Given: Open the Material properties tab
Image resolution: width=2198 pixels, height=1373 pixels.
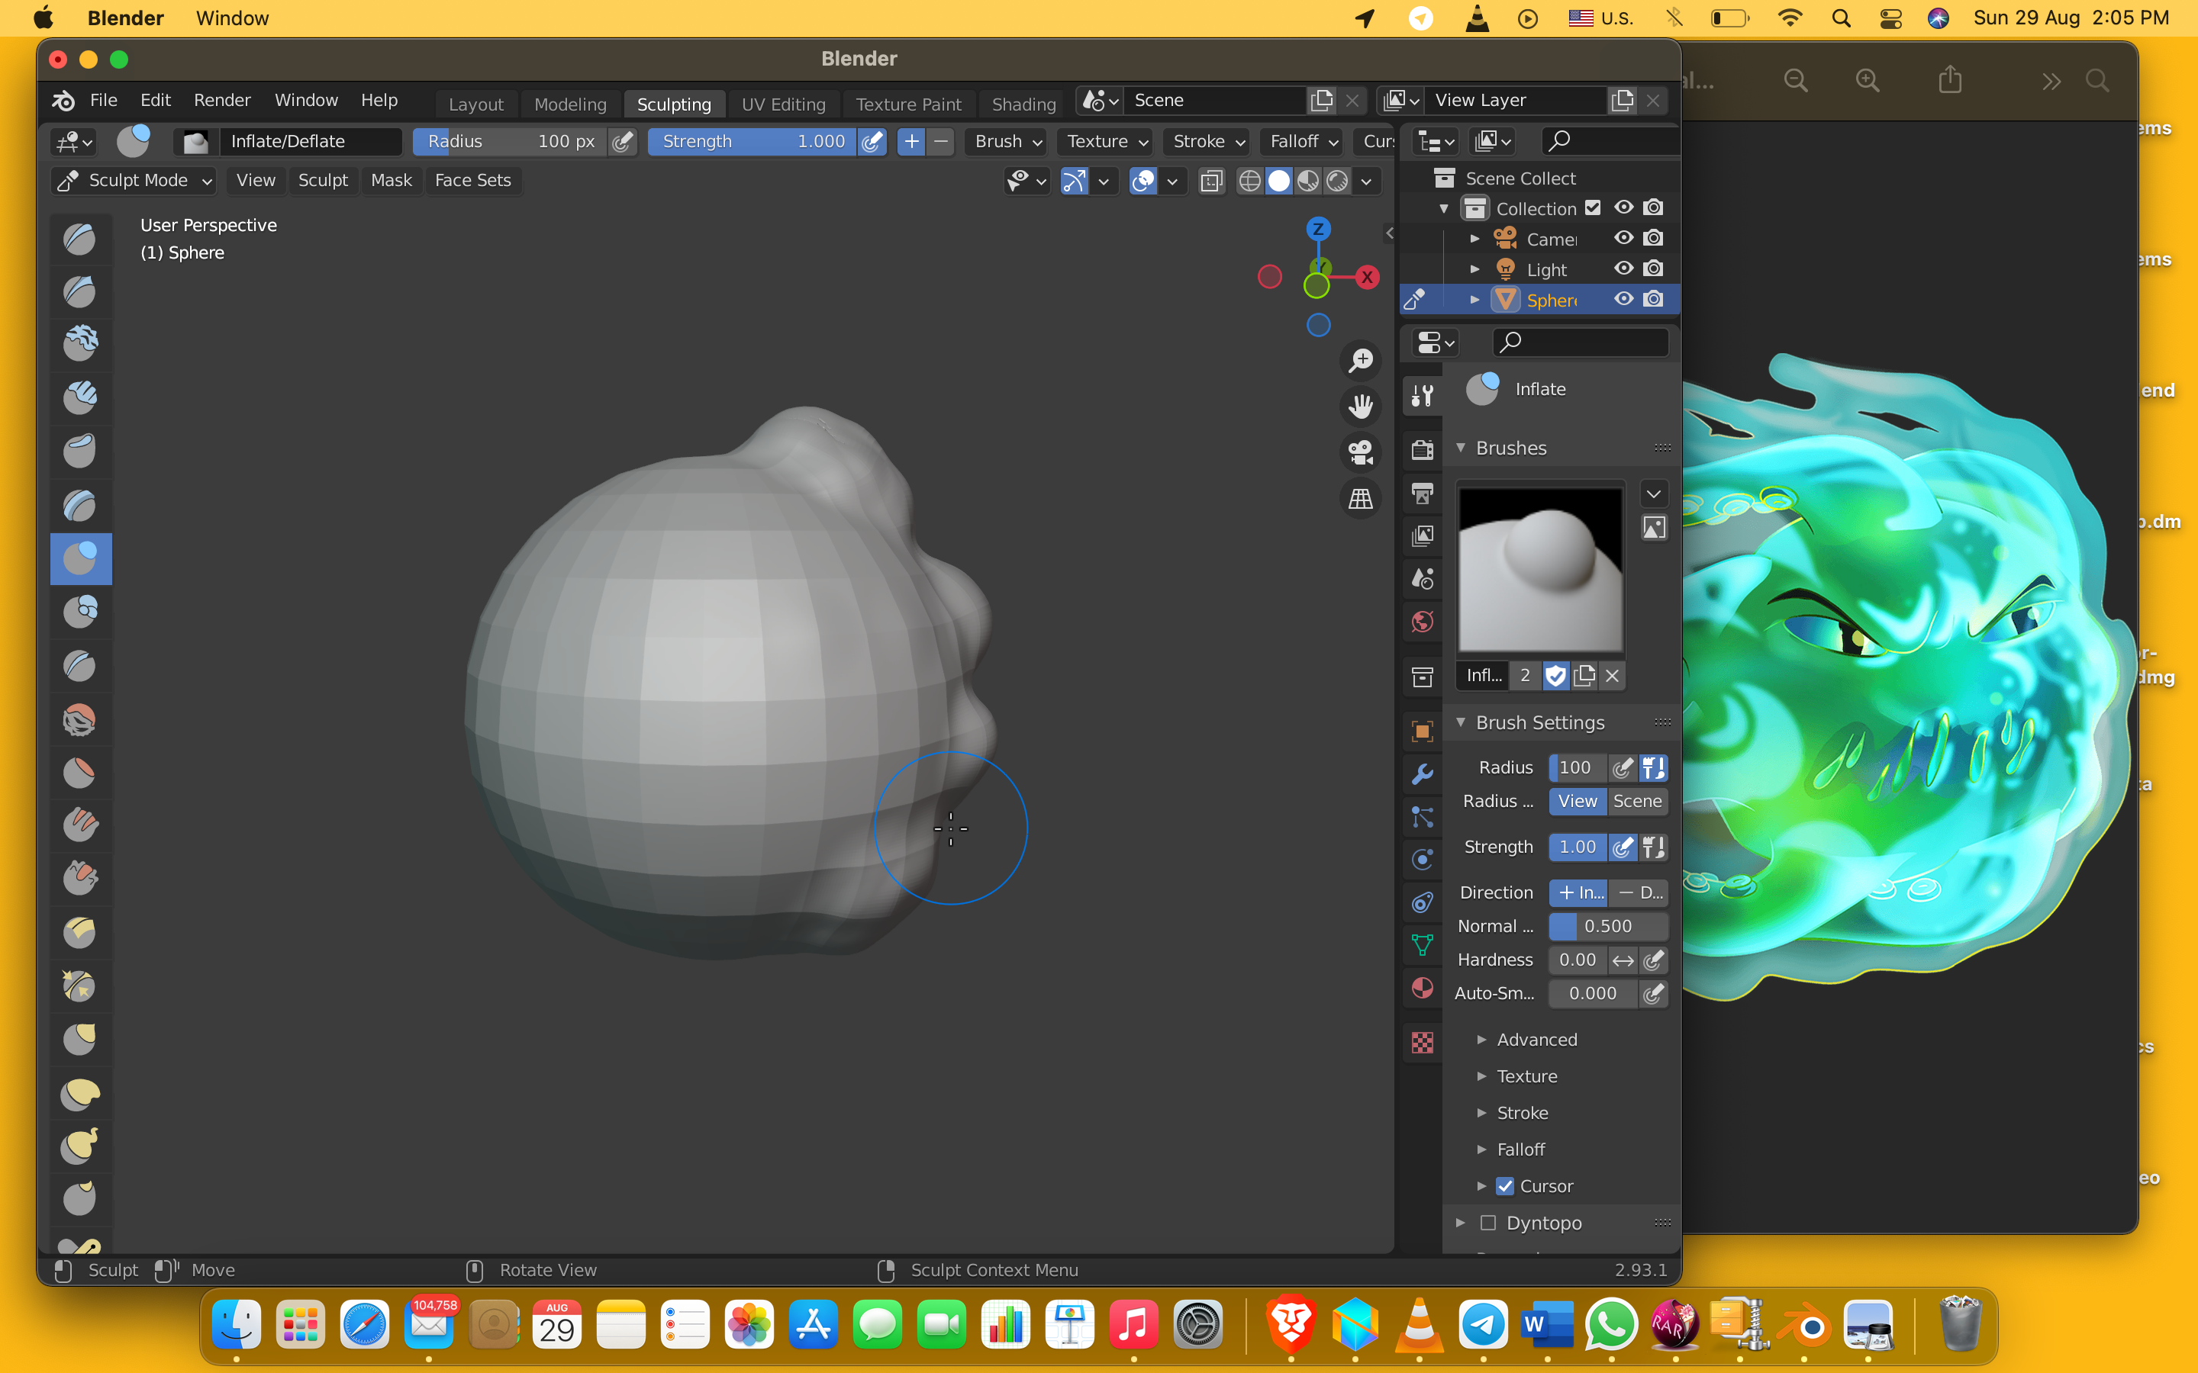Looking at the screenshot, I should (1423, 988).
